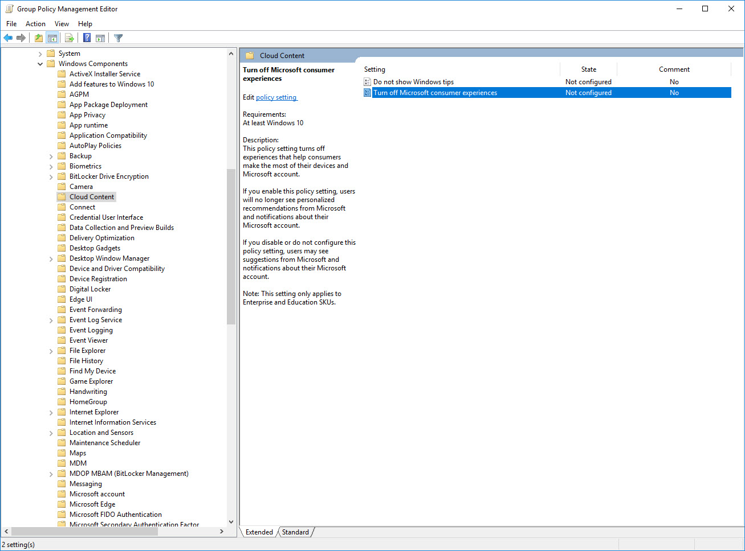
Task: Select the Credential User Interface folder
Action: pos(106,217)
